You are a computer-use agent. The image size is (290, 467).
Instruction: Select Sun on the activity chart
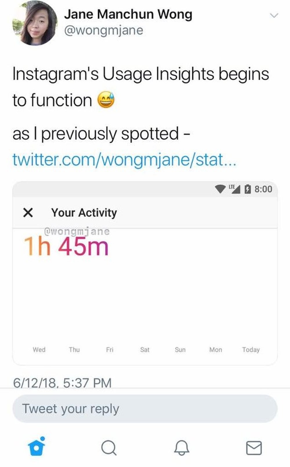point(180,350)
